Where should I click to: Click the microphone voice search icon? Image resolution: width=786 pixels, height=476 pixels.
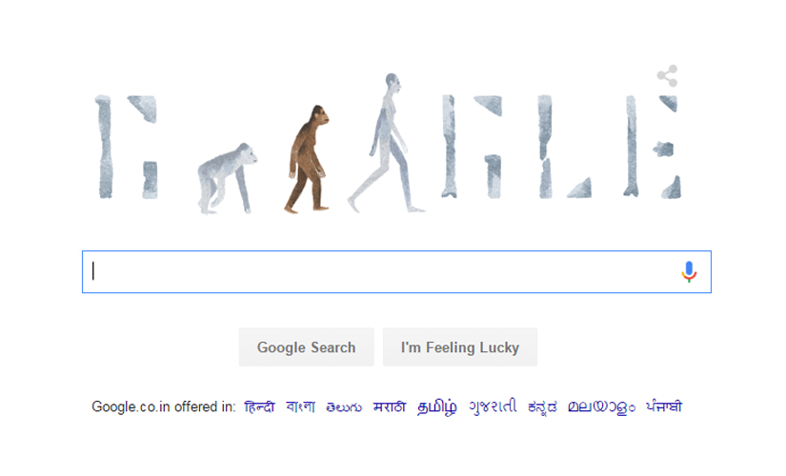tap(689, 271)
